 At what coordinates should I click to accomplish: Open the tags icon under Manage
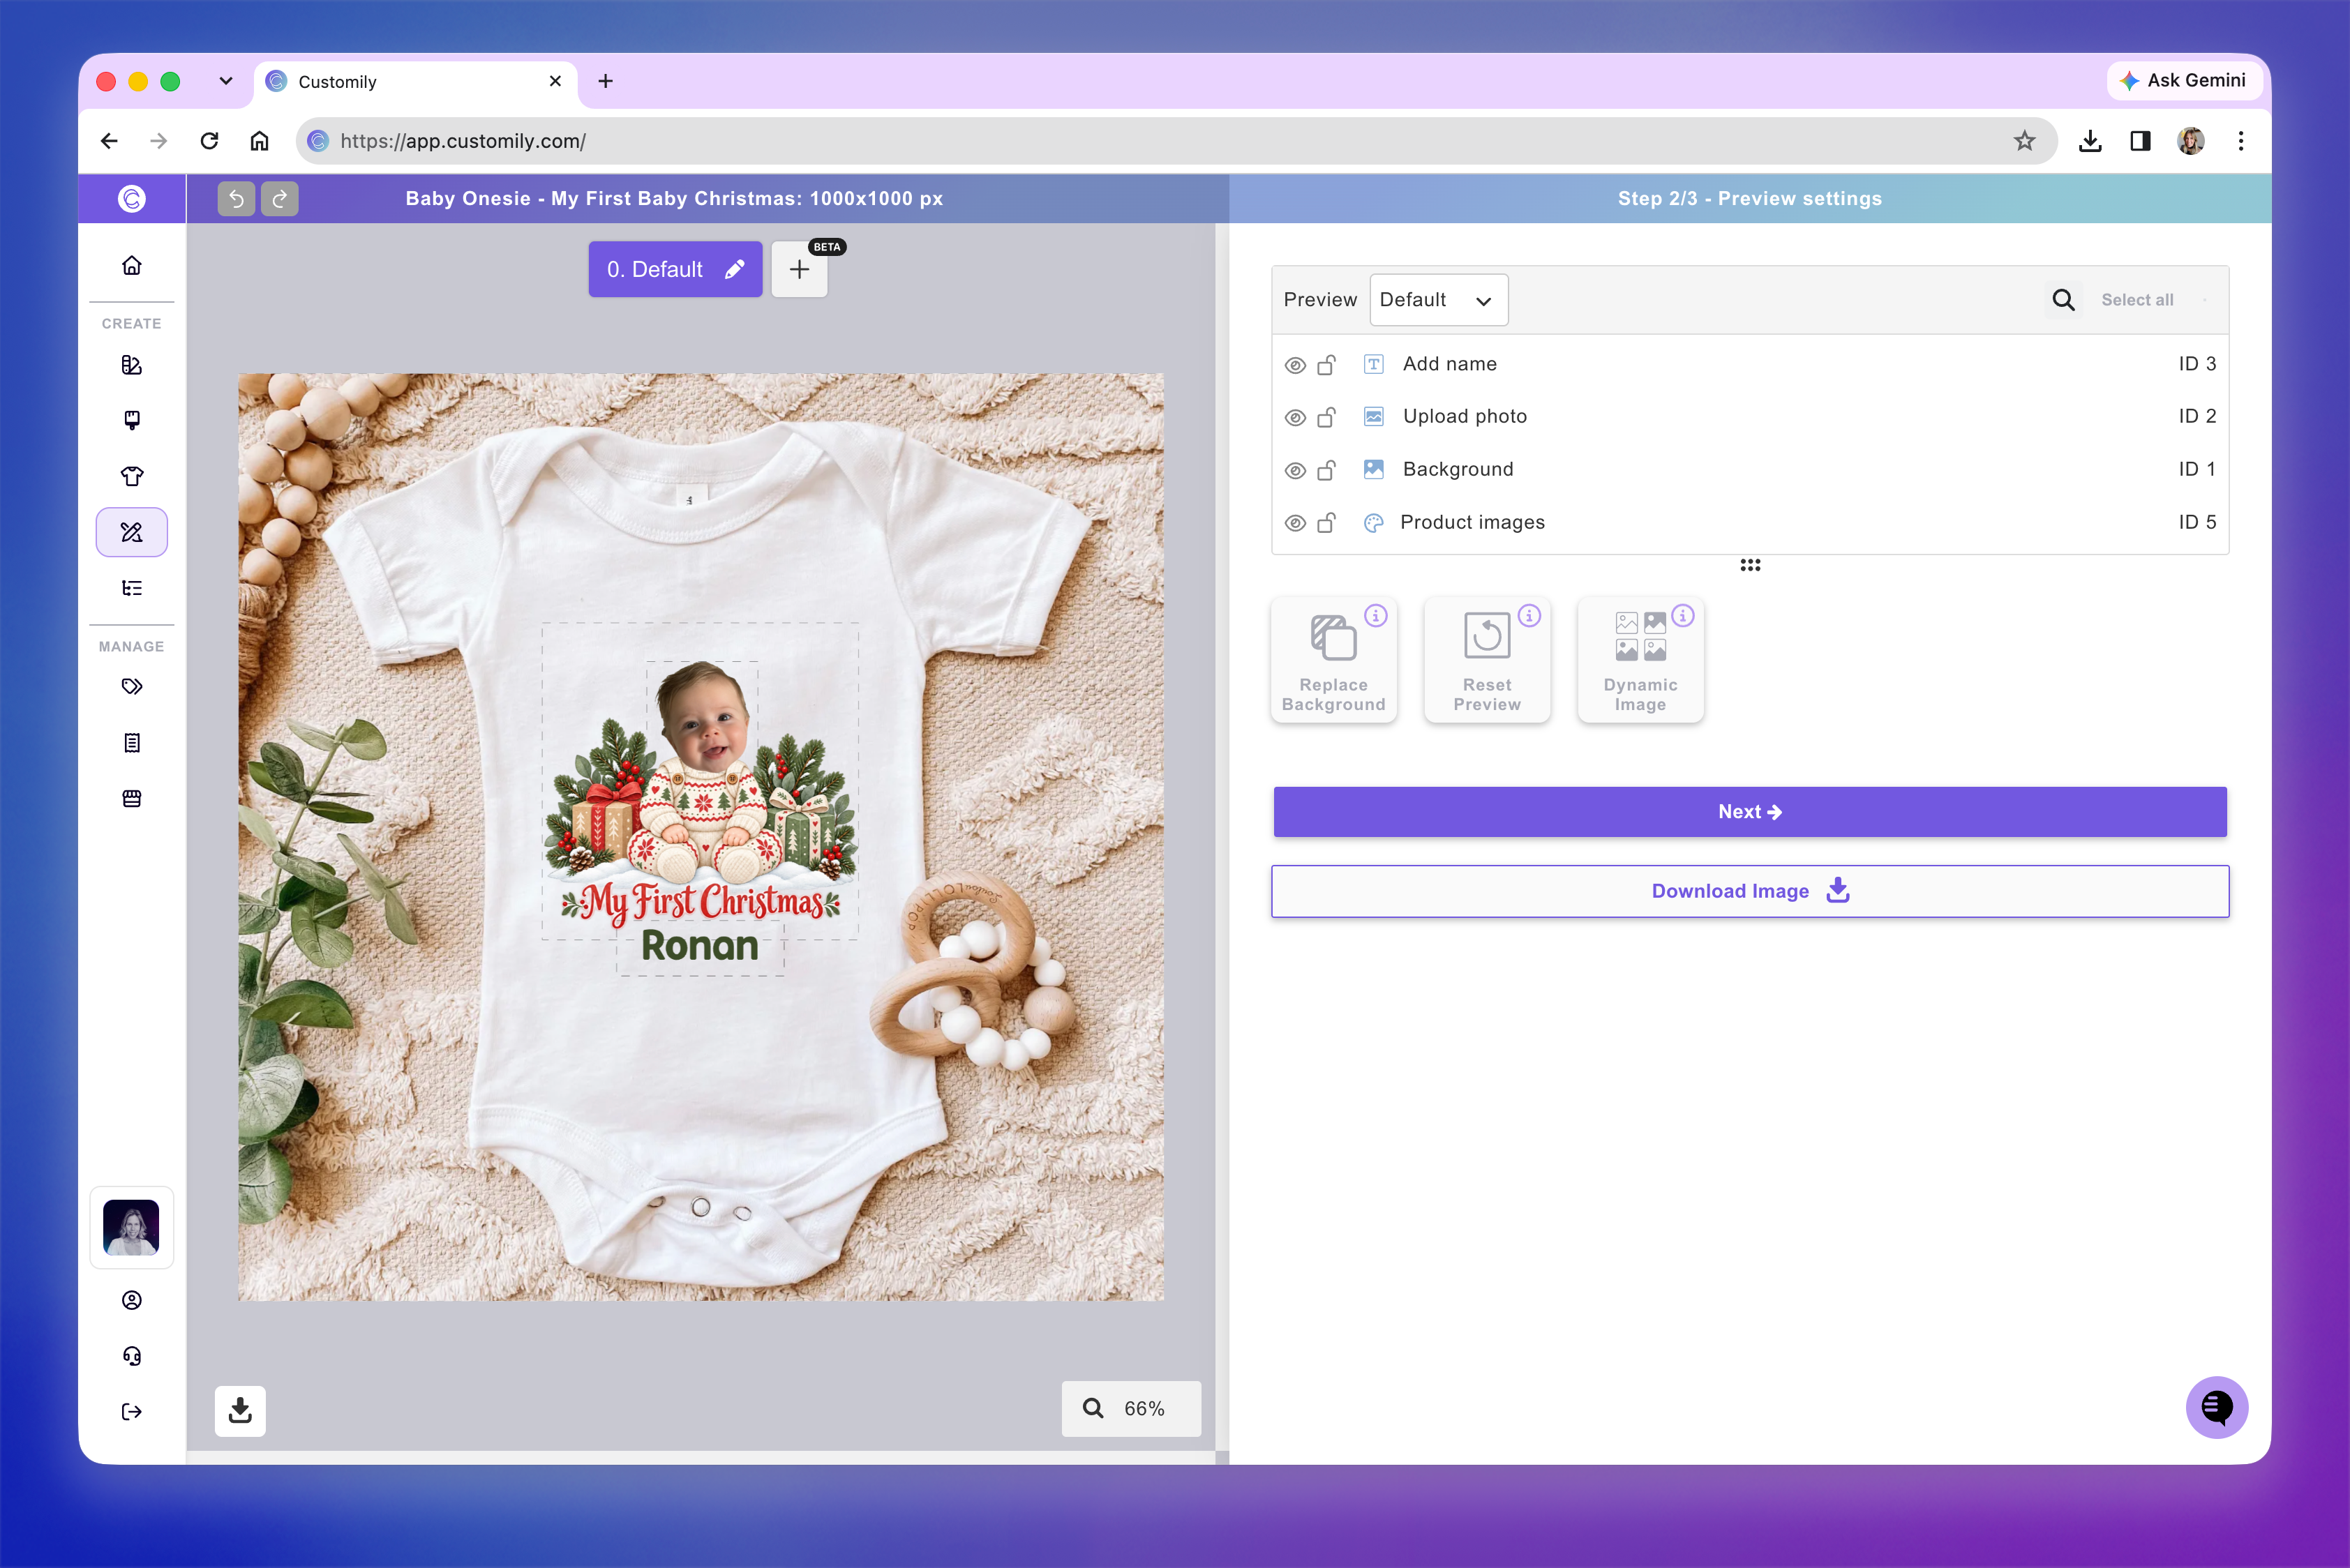pos(131,687)
